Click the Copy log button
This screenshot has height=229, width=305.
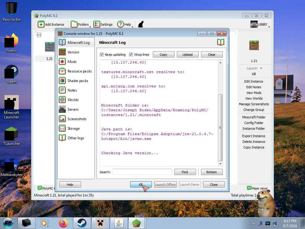click(164, 55)
